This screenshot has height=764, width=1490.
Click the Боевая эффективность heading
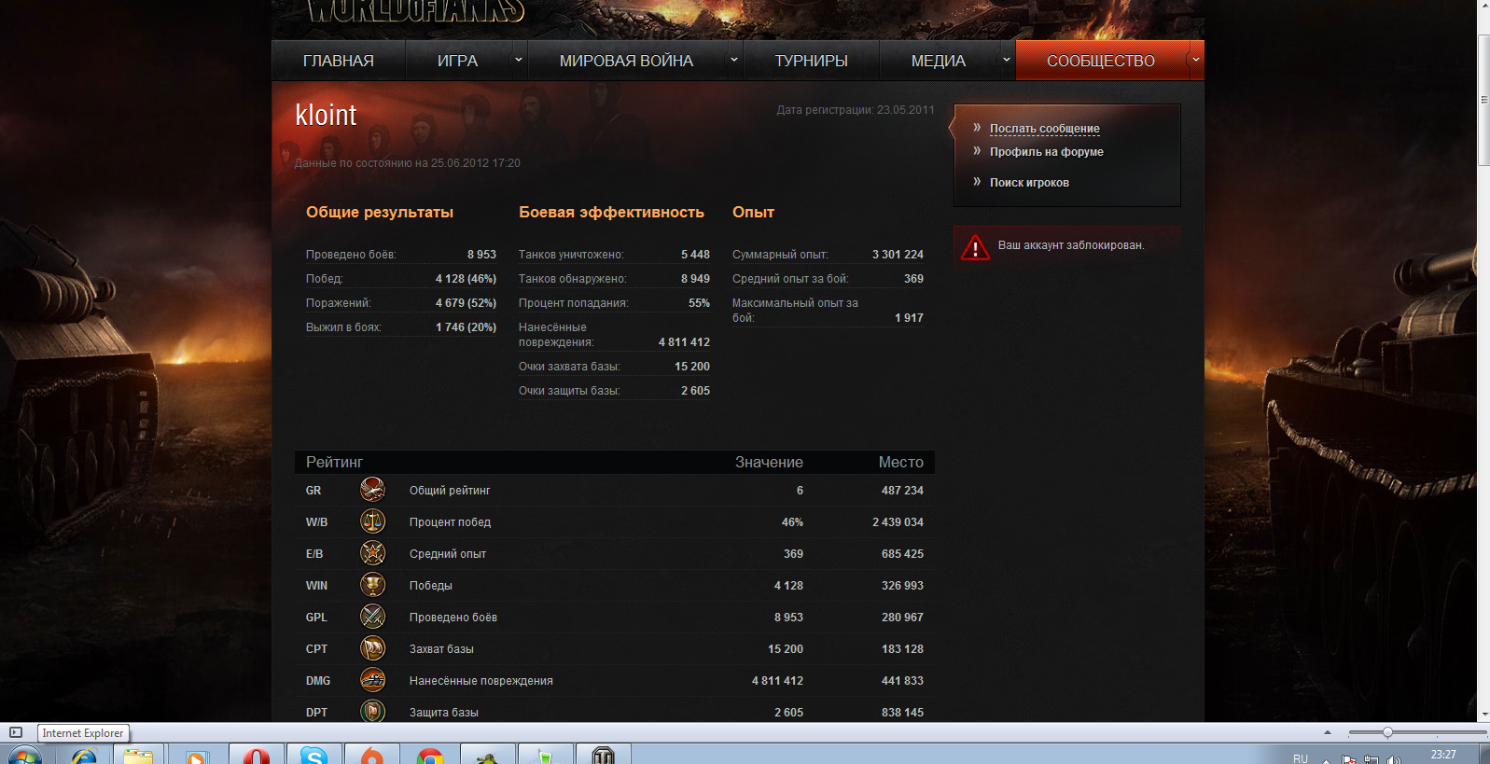[611, 213]
